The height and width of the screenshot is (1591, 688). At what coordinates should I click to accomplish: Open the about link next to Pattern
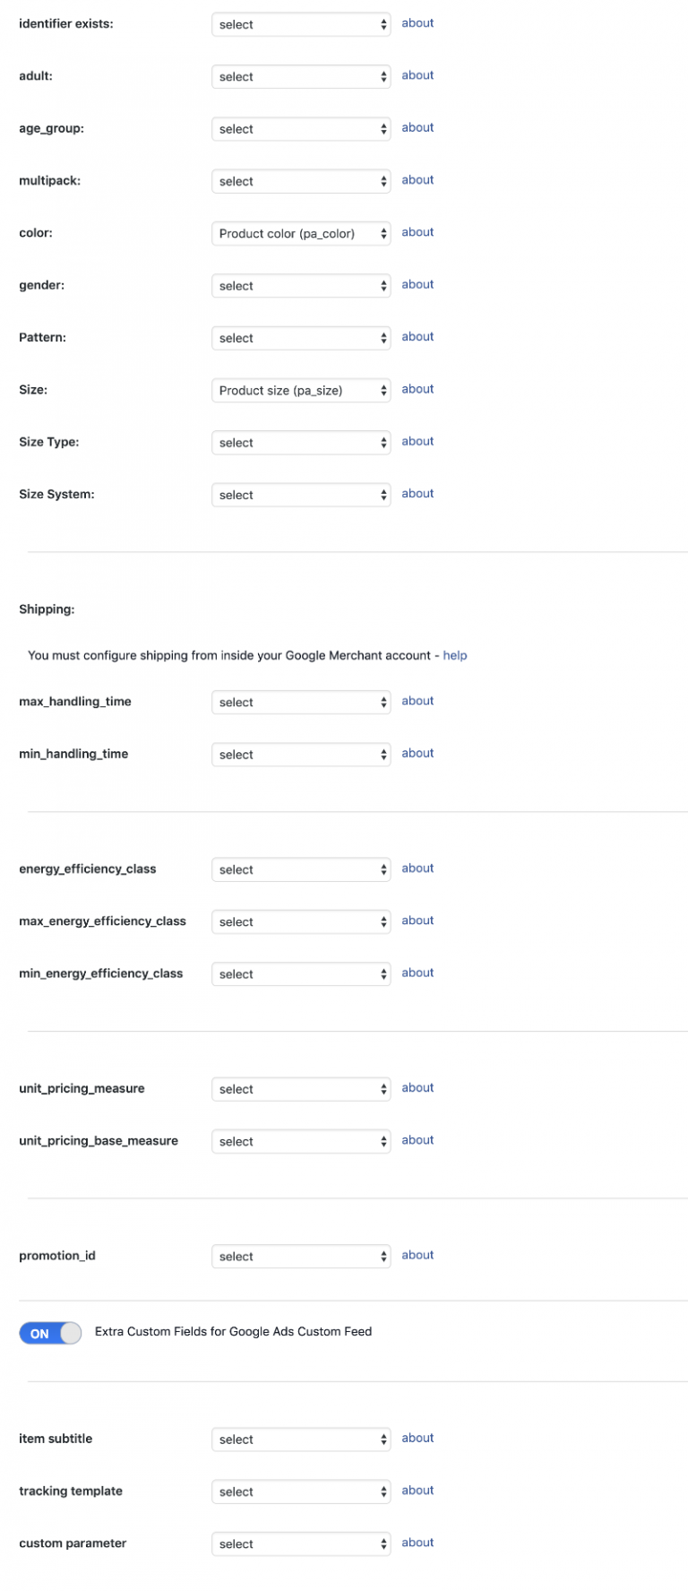point(417,336)
